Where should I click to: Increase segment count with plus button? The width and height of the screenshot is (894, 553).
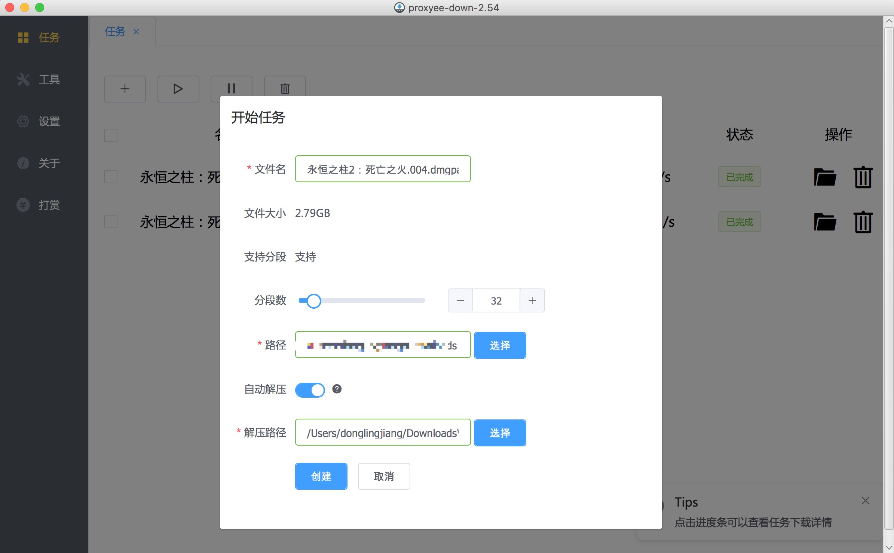532,300
